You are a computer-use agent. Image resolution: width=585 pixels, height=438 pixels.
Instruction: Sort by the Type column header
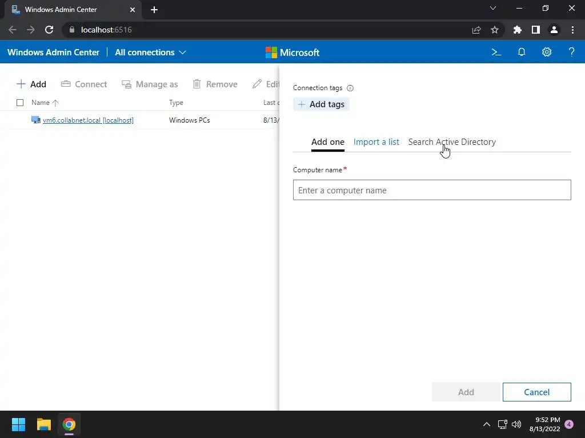(x=176, y=103)
